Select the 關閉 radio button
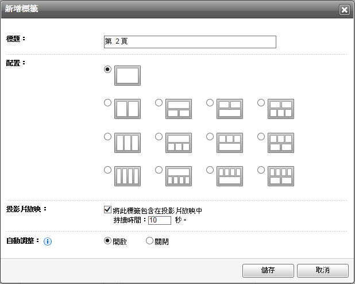Image resolution: width=355 pixels, height=284 pixels. [x=150, y=241]
